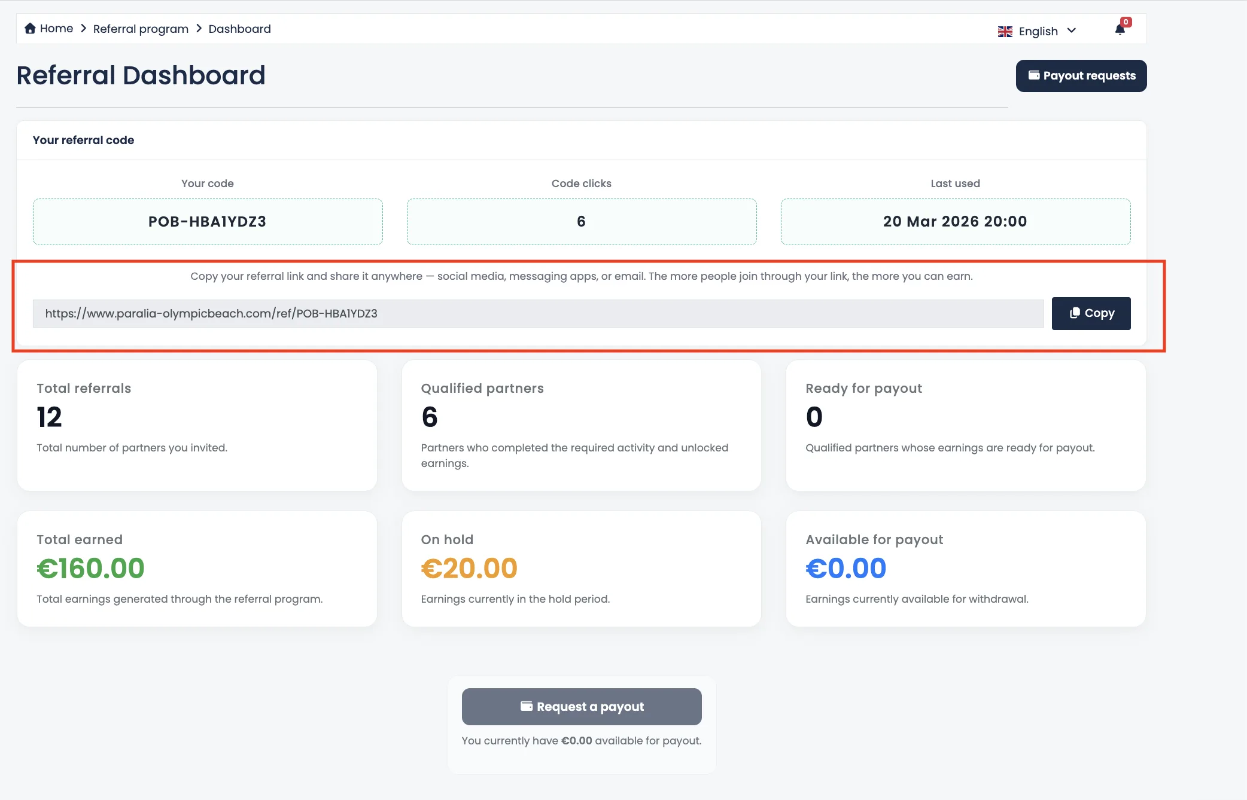Click Request a payout button
The height and width of the screenshot is (800, 1247).
[582, 707]
